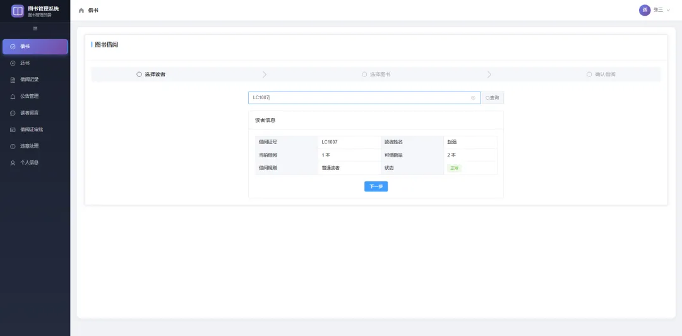Click the 确认借阅 step
The image size is (682, 336).
click(x=601, y=75)
